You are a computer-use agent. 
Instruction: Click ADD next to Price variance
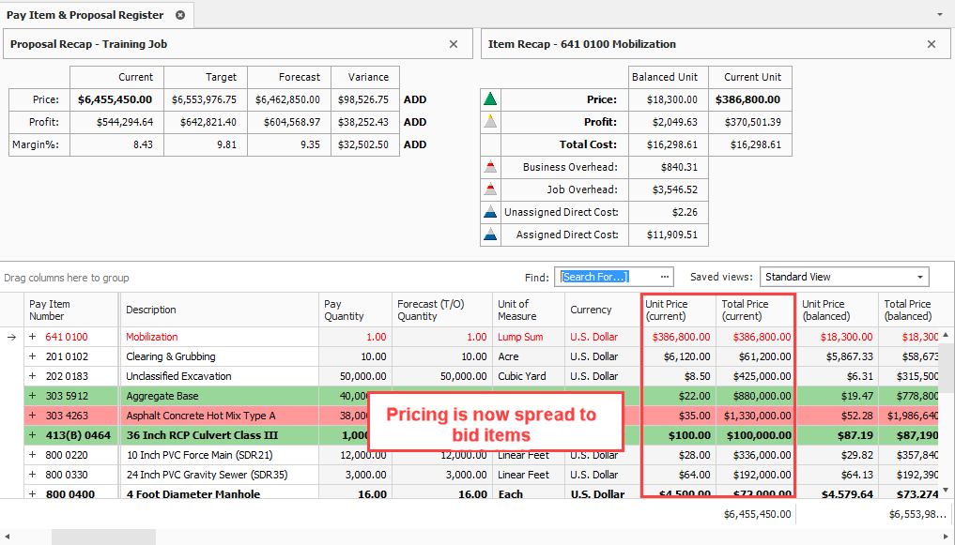pos(414,99)
